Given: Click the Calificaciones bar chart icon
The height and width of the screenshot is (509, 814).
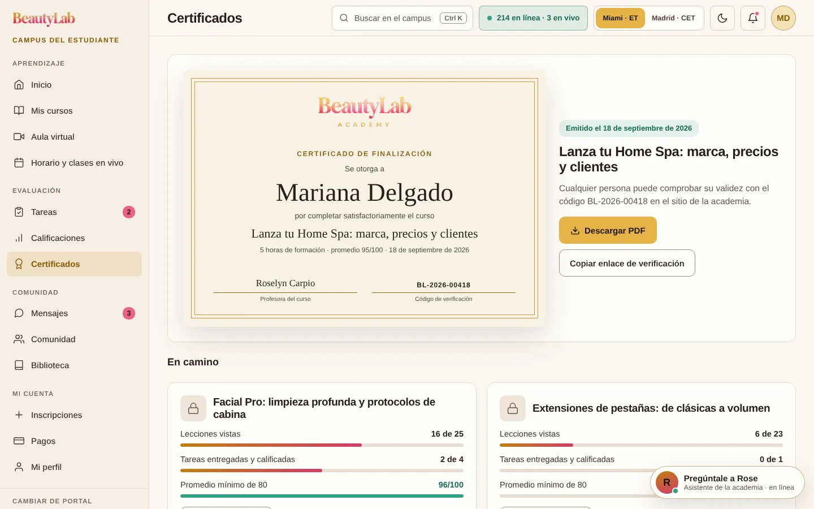Looking at the screenshot, I should tap(19, 238).
